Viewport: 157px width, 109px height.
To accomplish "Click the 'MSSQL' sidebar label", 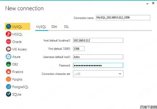I will pos(17,34).
